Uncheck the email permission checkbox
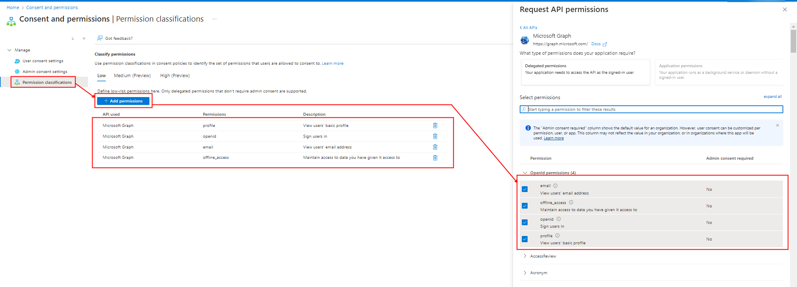Viewport: 797px width, 287px height. 525,189
